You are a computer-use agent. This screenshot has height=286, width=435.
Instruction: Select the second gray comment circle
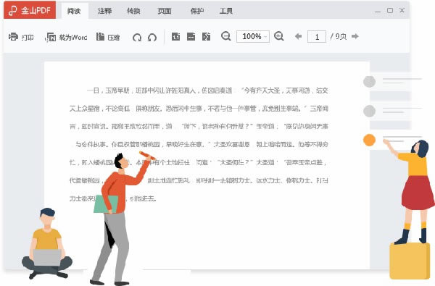(x=369, y=111)
